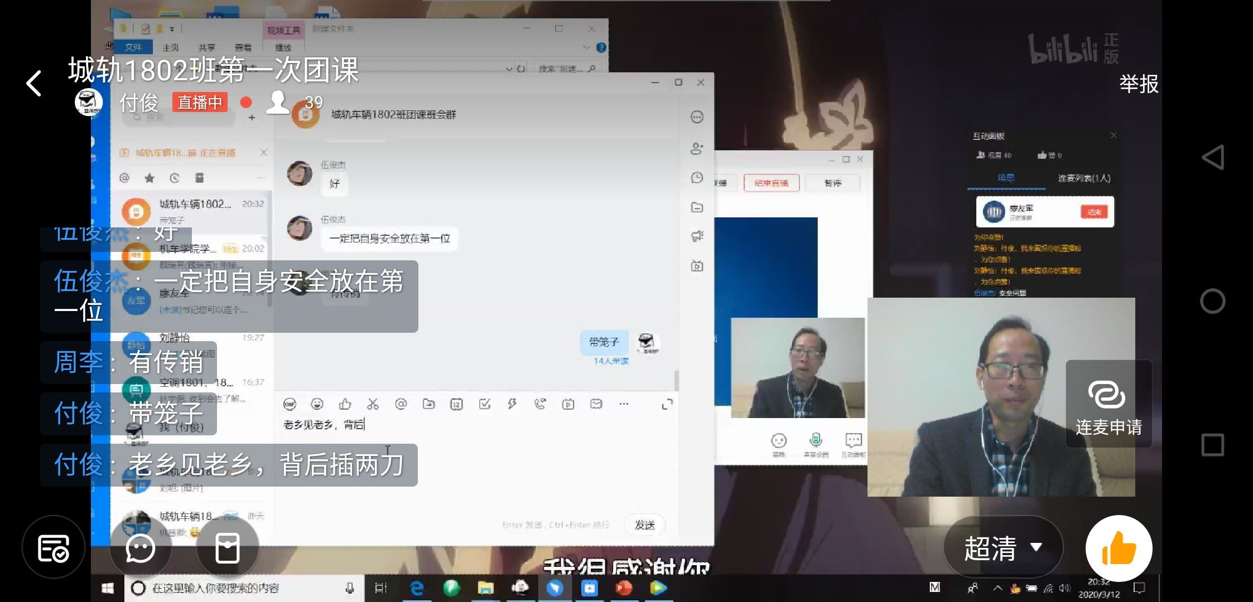Open File Explorer from the taskbar
Viewport: 1253px width, 602px height.
pyautogui.click(x=485, y=588)
